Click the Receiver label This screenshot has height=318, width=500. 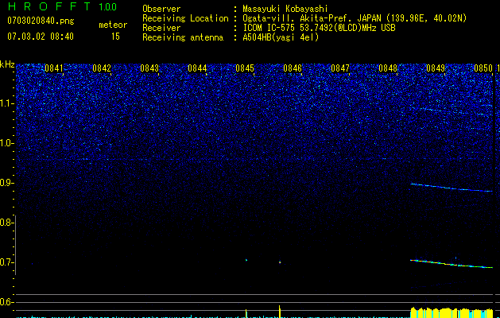[x=161, y=28]
